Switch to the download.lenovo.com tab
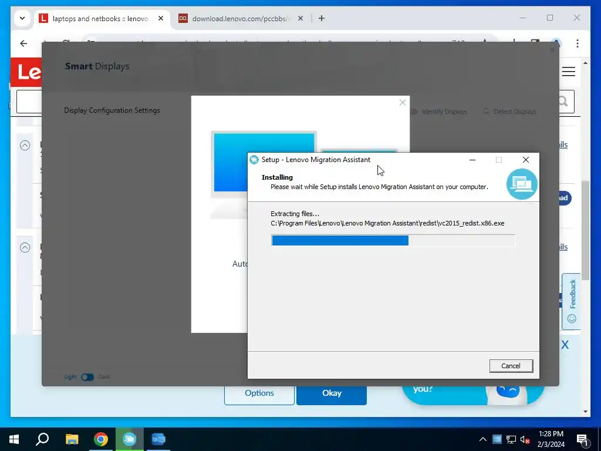The width and height of the screenshot is (601, 451). (x=241, y=18)
